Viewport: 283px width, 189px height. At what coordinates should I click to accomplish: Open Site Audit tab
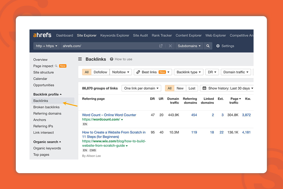point(140,35)
